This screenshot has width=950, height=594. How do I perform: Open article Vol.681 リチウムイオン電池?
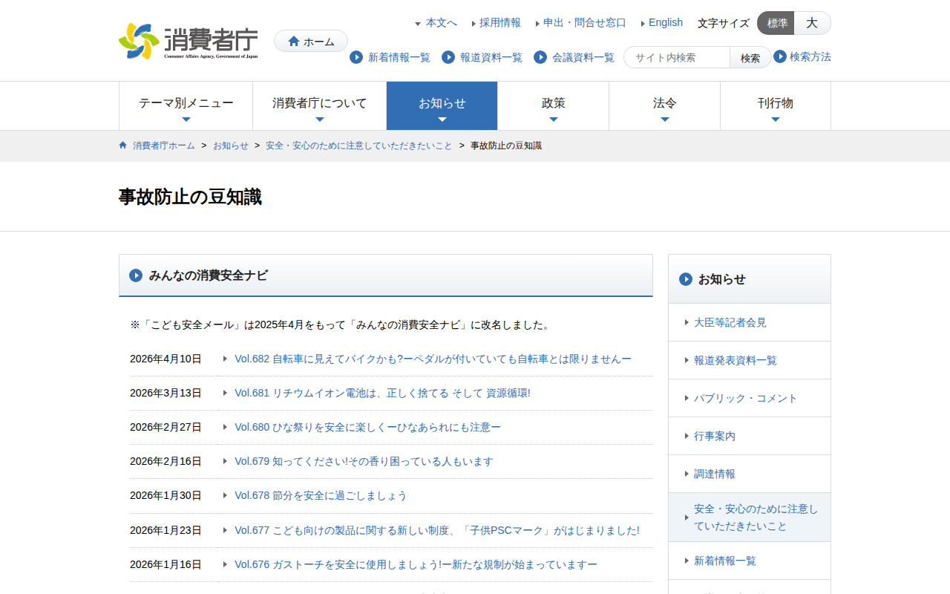pyautogui.click(x=382, y=393)
